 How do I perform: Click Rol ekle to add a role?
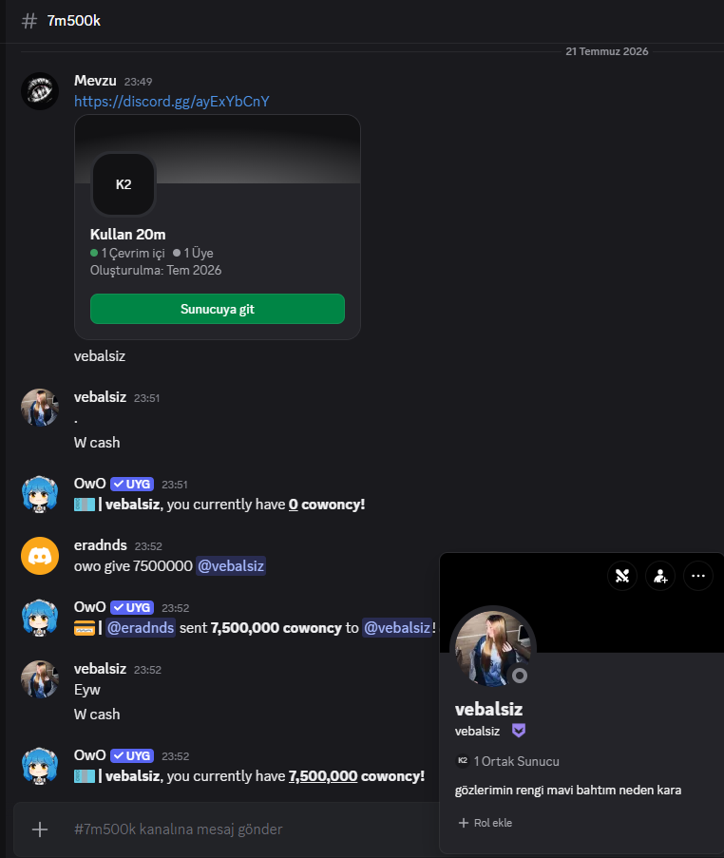pyautogui.click(x=486, y=823)
